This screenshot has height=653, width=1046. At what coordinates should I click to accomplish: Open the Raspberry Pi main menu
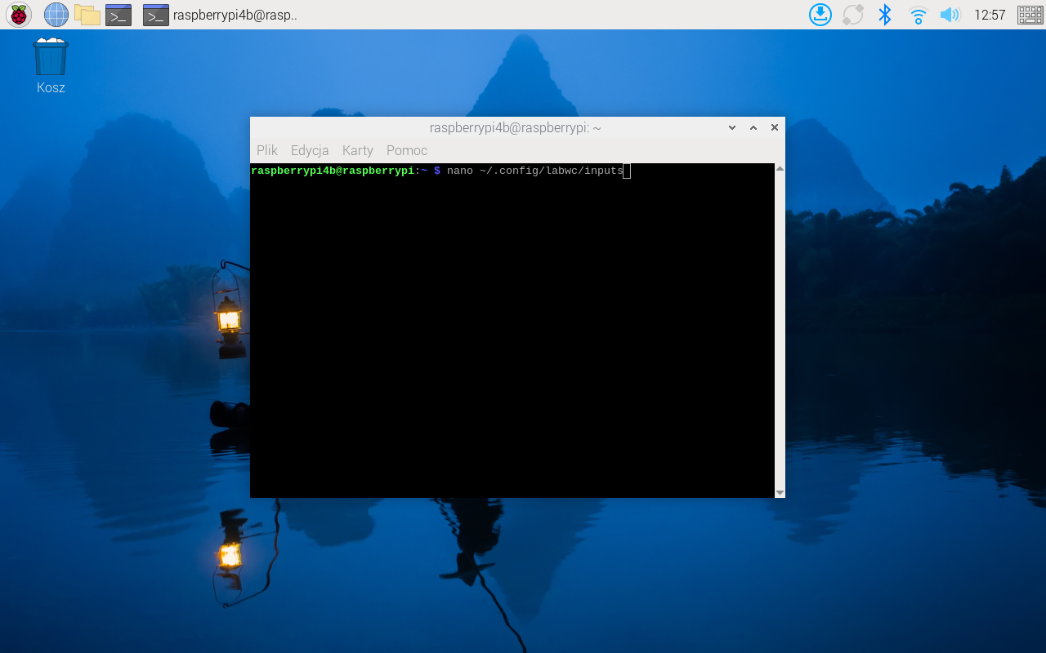[18, 15]
